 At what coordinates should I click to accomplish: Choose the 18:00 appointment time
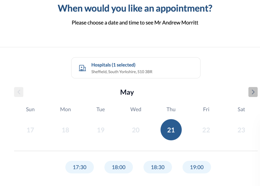tap(119, 167)
